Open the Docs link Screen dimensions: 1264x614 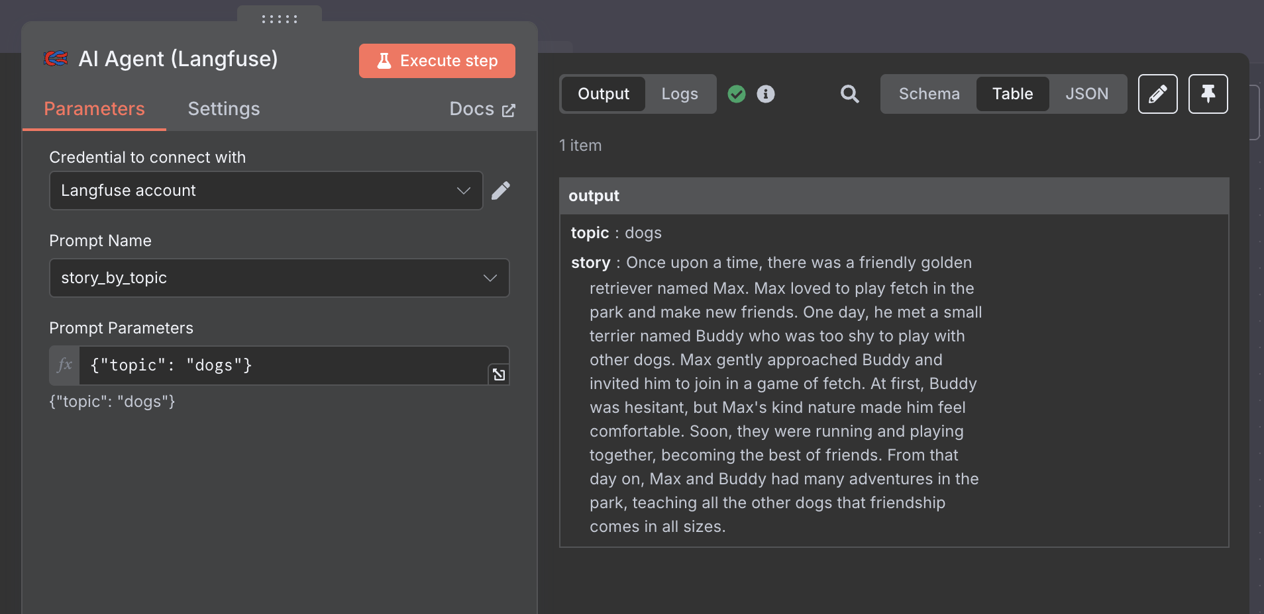tap(482, 109)
